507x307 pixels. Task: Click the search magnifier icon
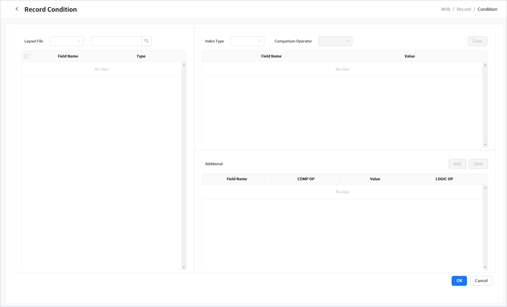(x=147, y=41)
